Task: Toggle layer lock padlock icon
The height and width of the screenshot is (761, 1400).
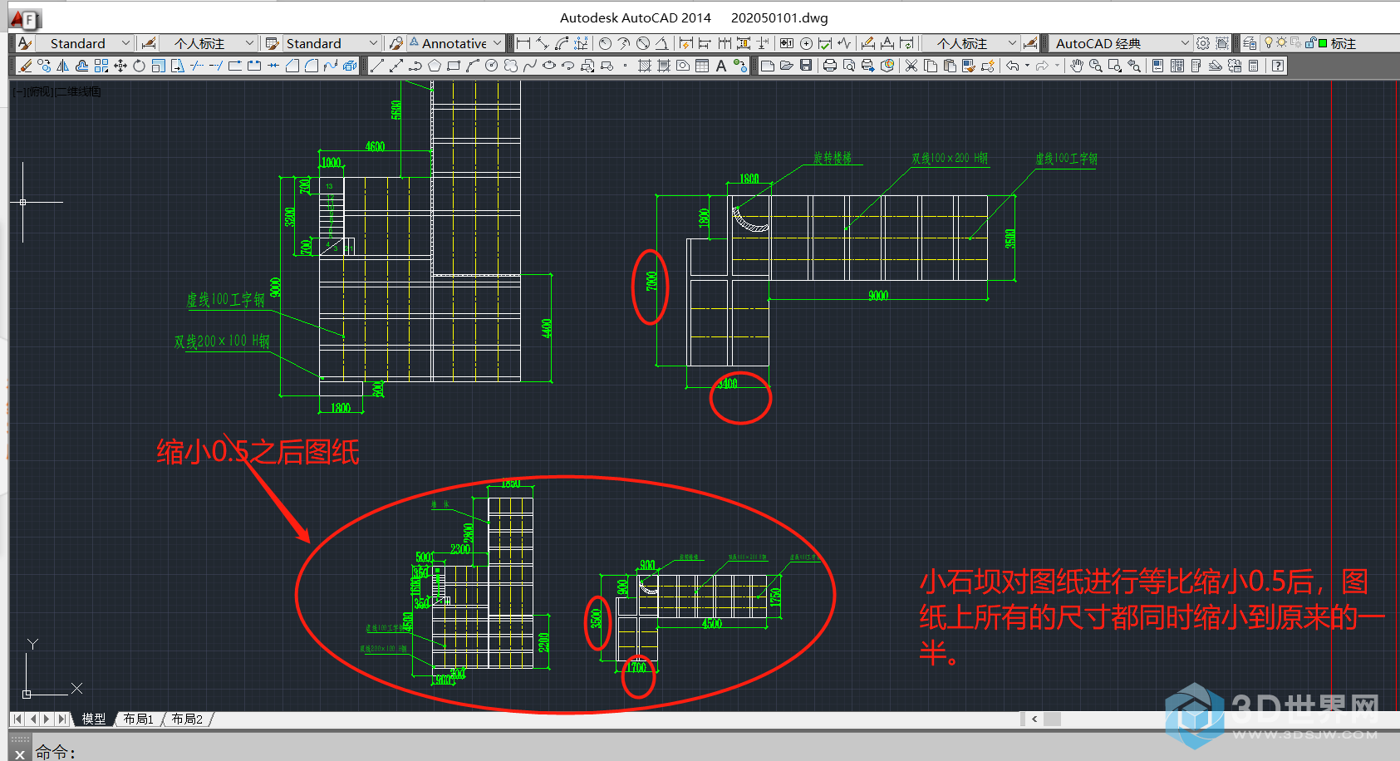Action: click(x=1309, y=42)
